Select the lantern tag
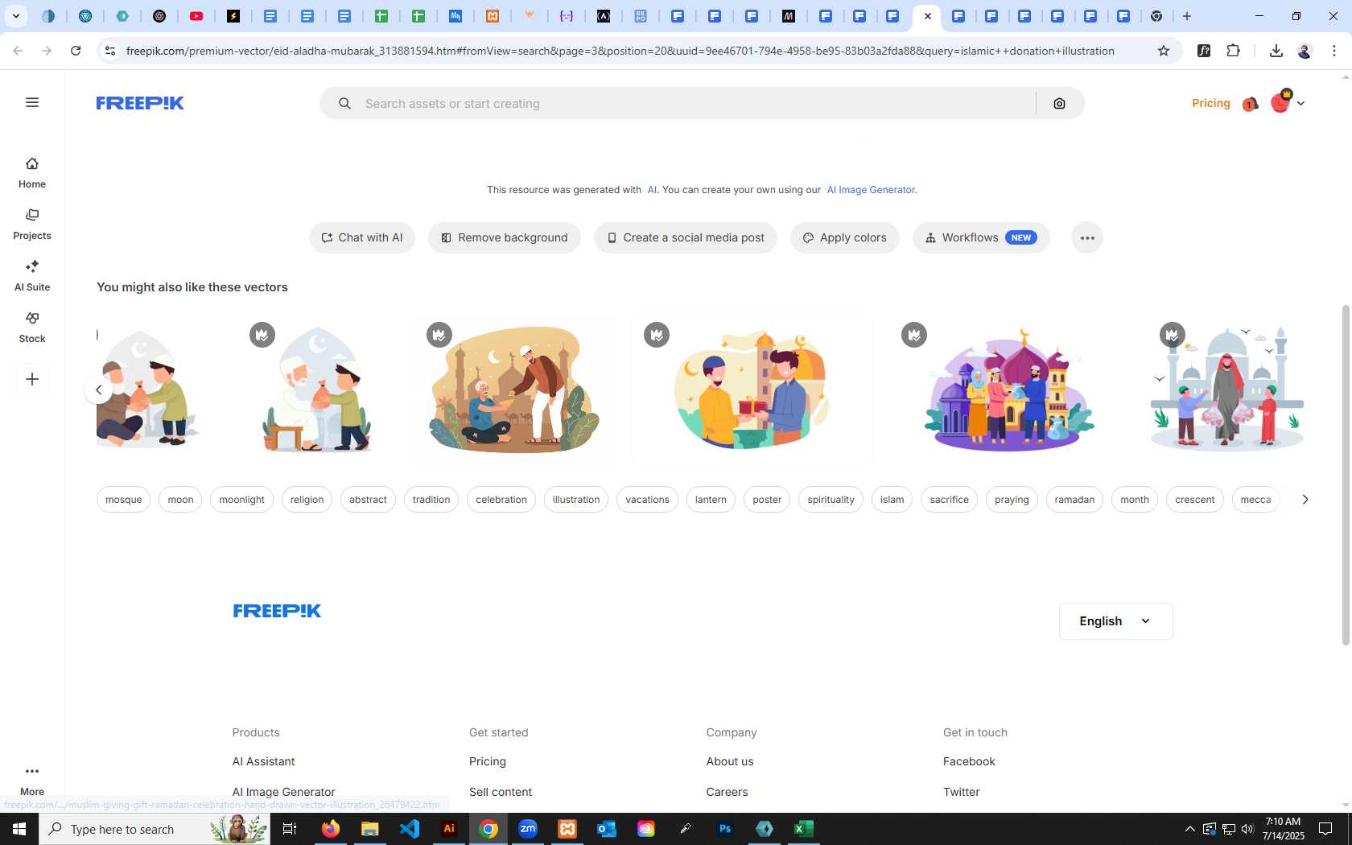 click(711, 500)
